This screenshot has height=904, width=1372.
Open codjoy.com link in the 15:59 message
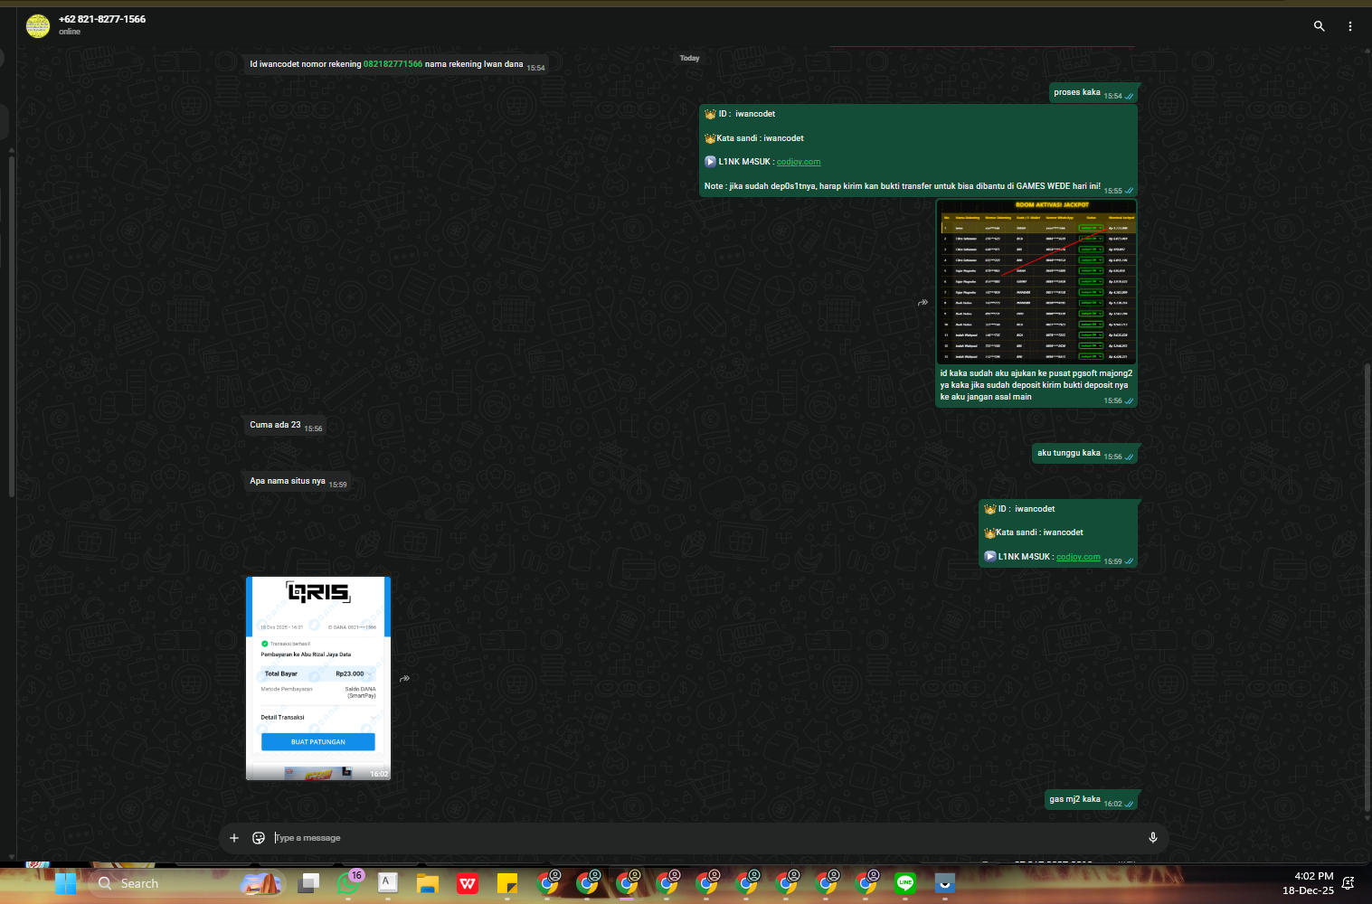[1078, 557]
